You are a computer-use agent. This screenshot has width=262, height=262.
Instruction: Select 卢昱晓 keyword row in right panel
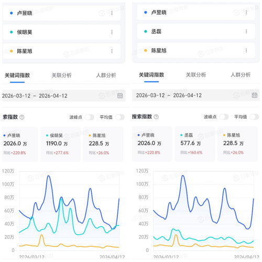tap(196, 12)
